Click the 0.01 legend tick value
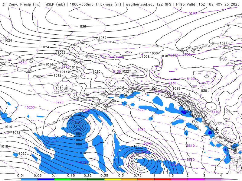 pos(21,176)
